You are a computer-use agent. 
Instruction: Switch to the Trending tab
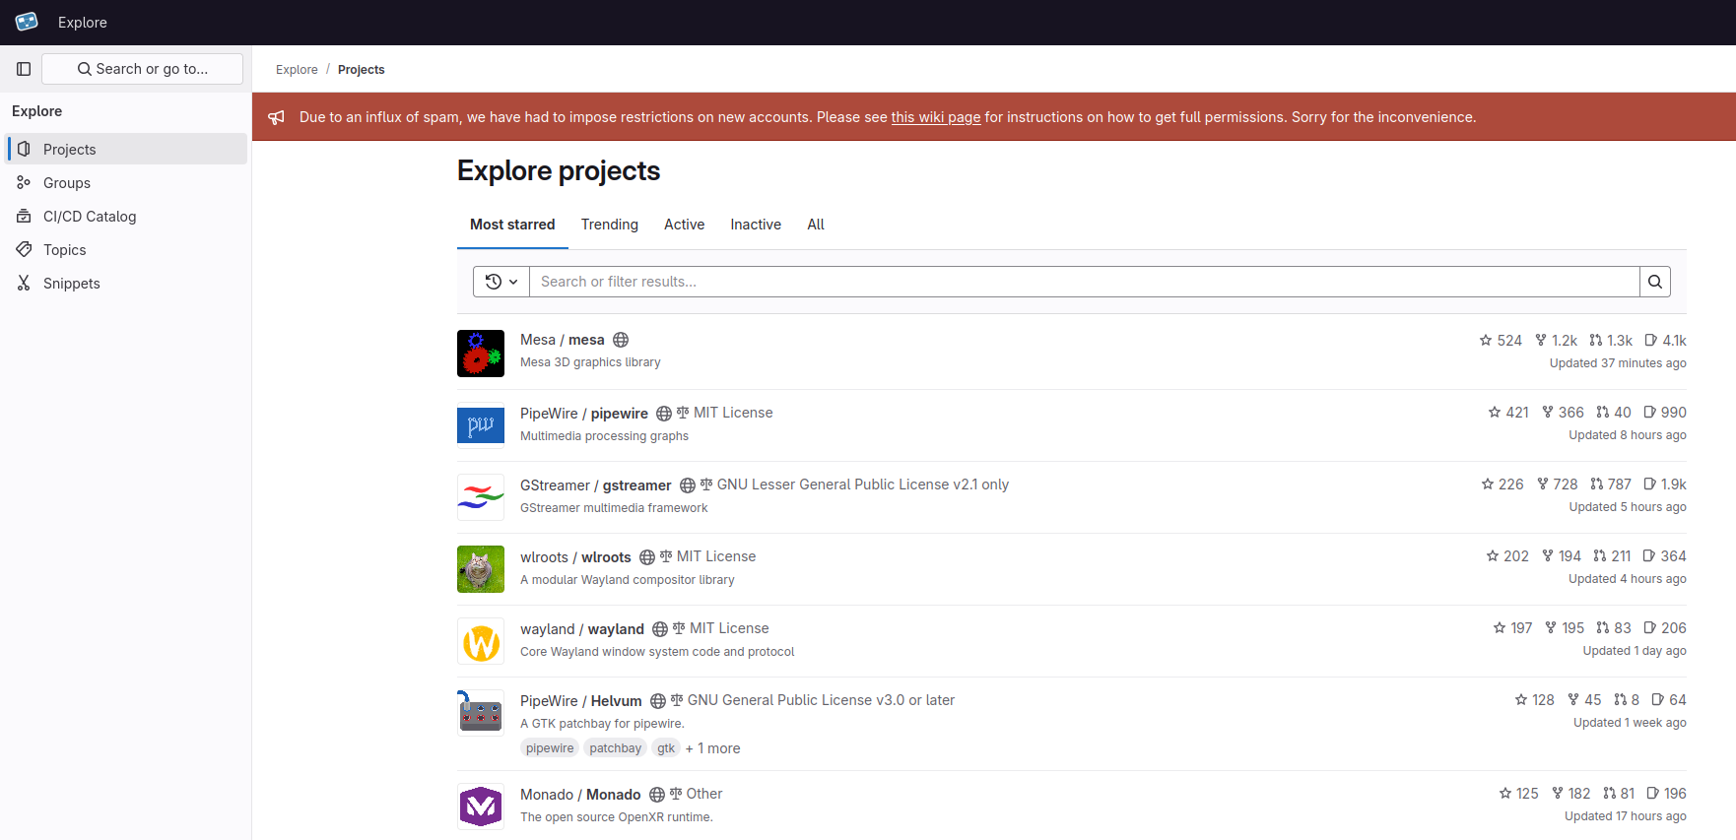[609, 225]
